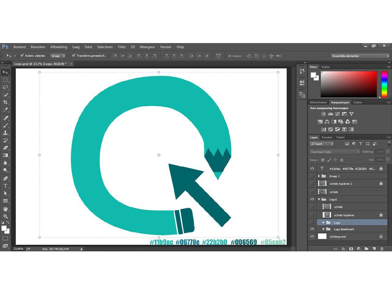Add a Levels adjustment
392x294 pixels.
330,114
